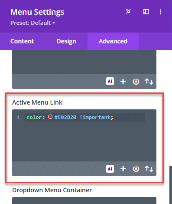
Task: Click the Active Menu Link label
Action: click(x=37, y=102)
